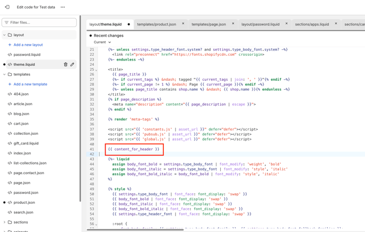Click the code icon beside 404.json
This screenshot has height=232, width=365.
10,94
